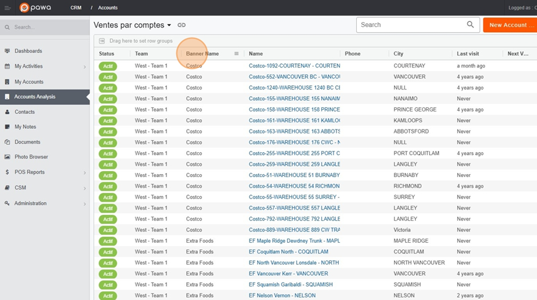
Task: Click the My Accounts building icon
Action: [7, 82]
